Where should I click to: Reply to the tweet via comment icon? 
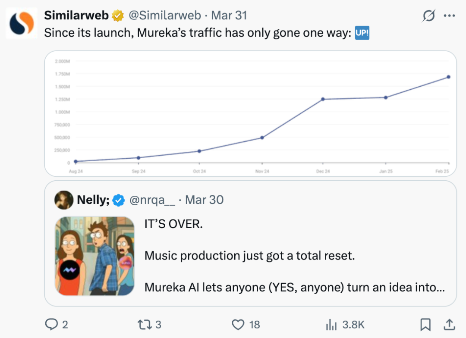pos(51,324)
